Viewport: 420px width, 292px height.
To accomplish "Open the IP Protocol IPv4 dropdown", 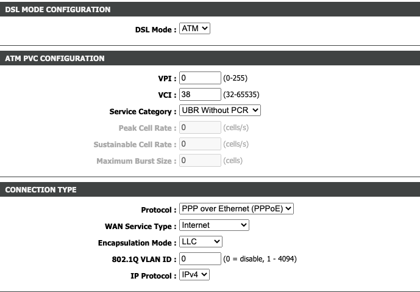I will [194, 274].
